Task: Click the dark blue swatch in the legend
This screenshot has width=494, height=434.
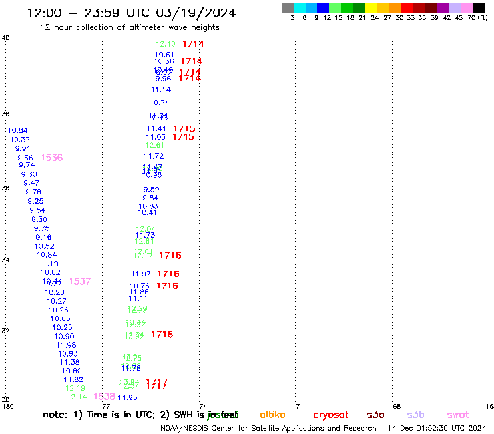Action: [x=323, y=8]
